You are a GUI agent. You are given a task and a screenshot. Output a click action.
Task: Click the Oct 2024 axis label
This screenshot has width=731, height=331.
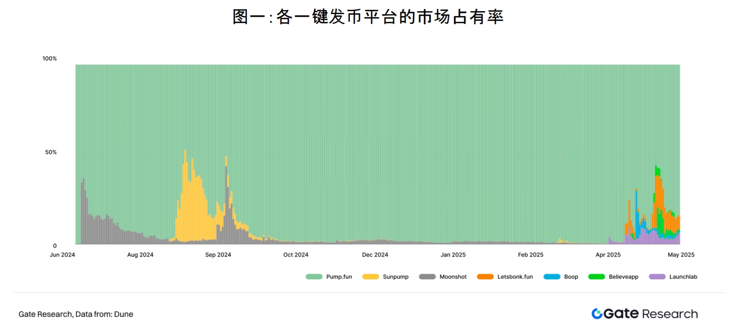tap(296, 255)
